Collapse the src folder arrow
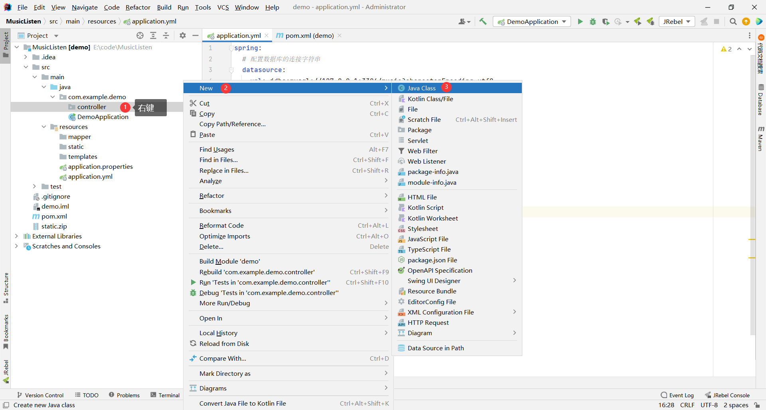 point(26,67)
